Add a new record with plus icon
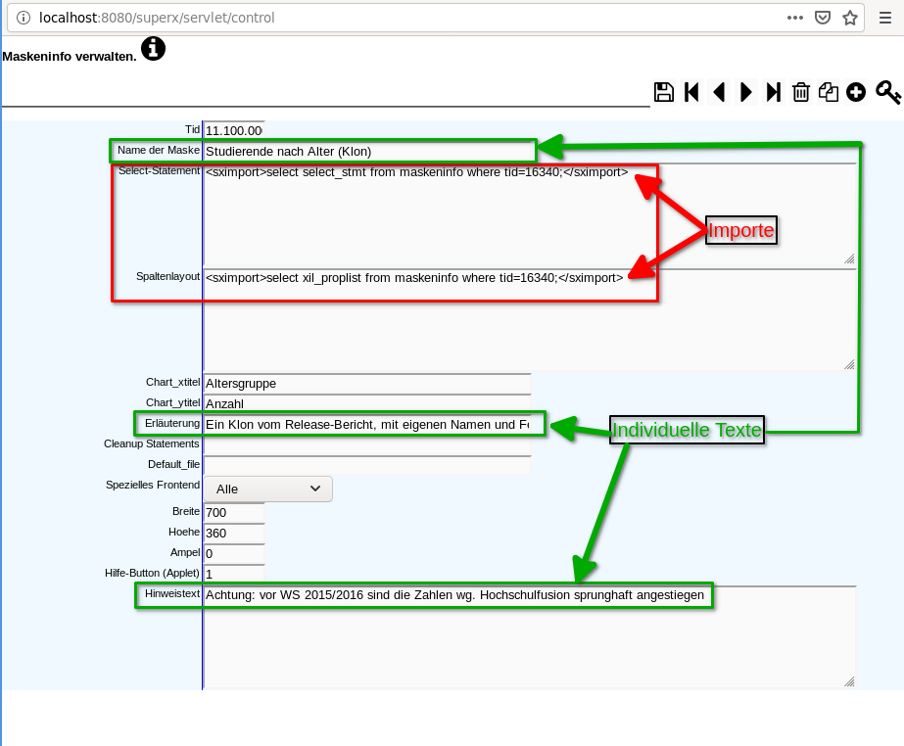 pyautogui.click(x=856, y=92)
